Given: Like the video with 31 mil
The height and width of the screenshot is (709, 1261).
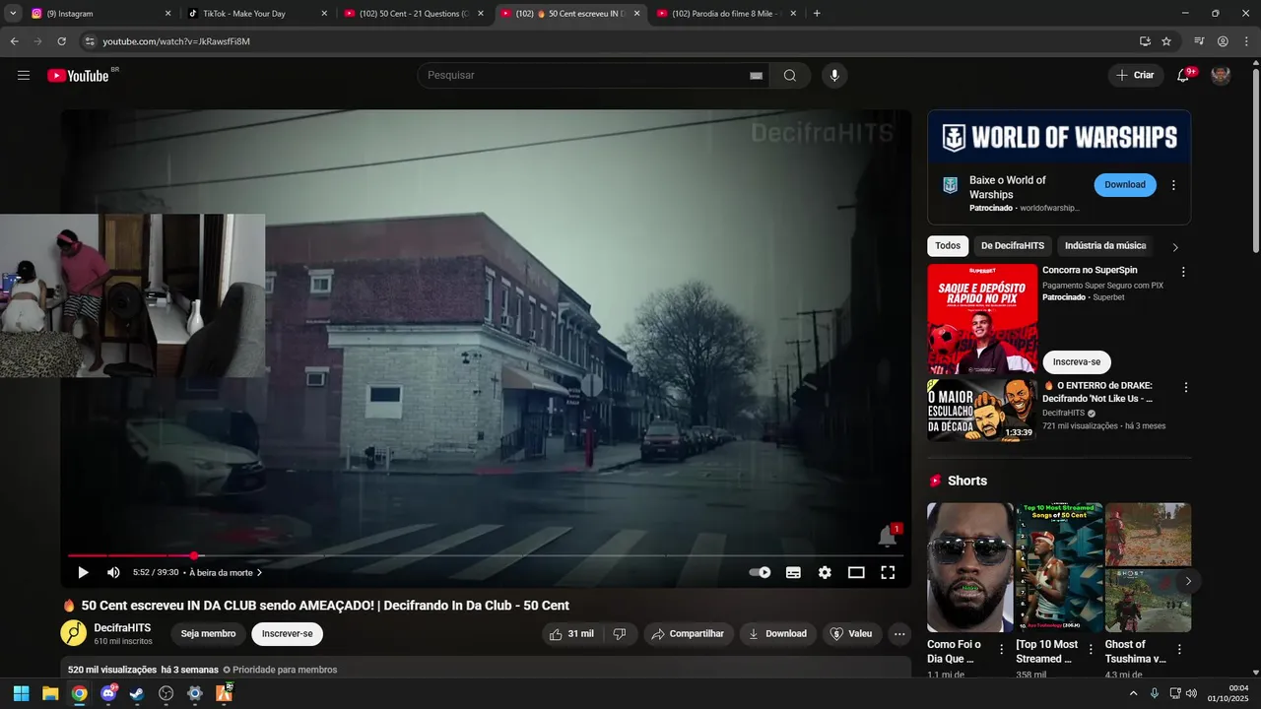Looking at the screenshot, I should (x=571, y=634).
